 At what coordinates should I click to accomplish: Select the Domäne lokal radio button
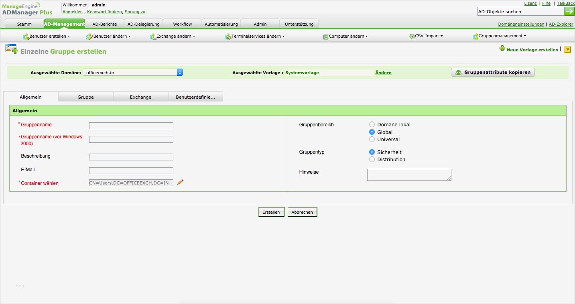372,124
